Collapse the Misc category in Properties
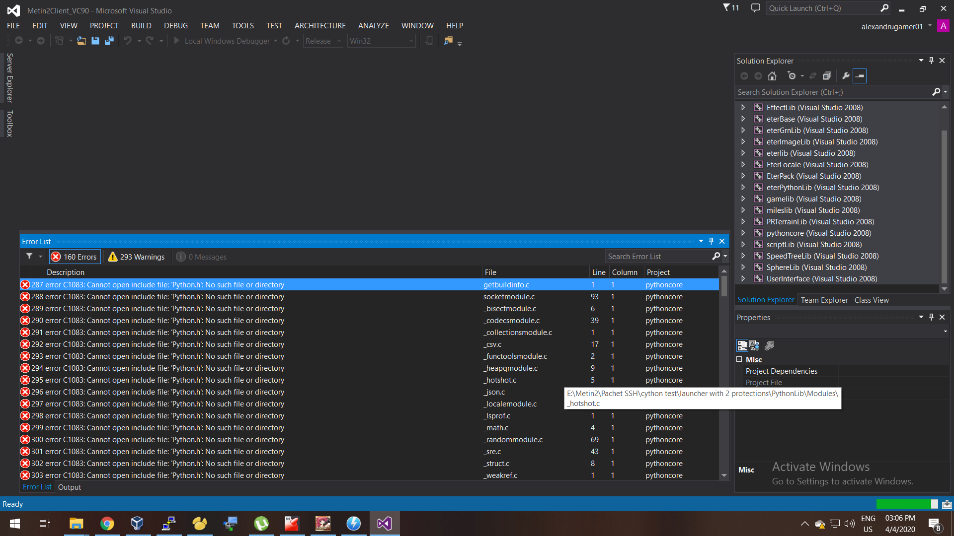 point(739,359)
